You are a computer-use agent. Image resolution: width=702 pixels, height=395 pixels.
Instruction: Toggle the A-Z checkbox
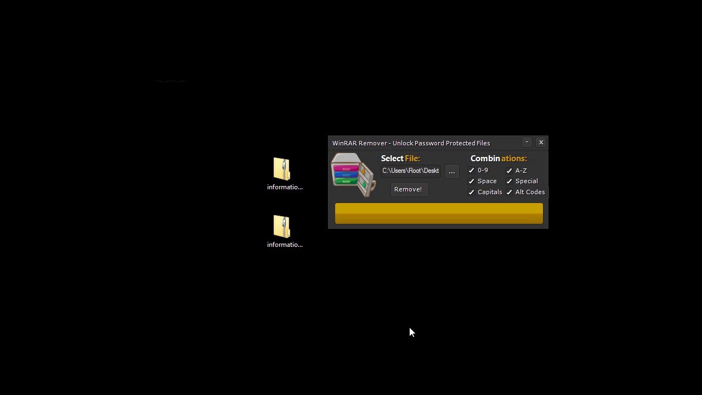point(509,171)
